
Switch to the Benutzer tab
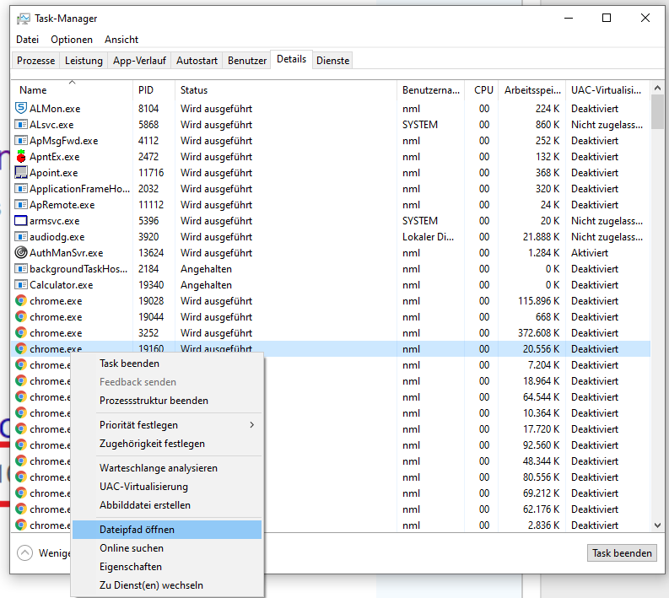point(247,61)
